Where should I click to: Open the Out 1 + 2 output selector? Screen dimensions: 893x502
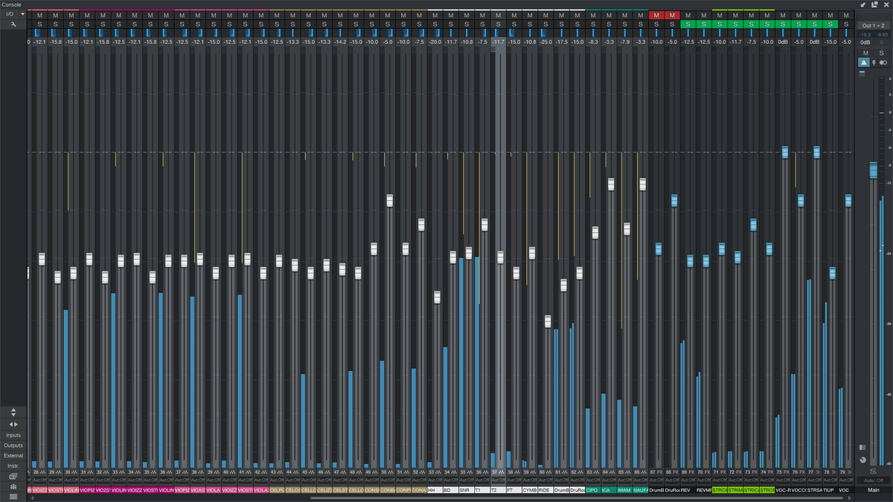coord(874,25)
